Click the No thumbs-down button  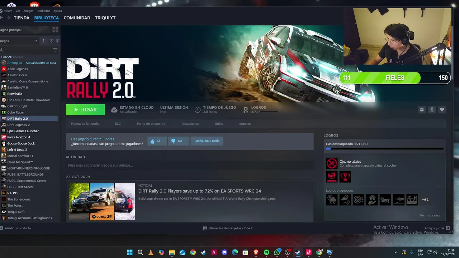click(179, 141)
